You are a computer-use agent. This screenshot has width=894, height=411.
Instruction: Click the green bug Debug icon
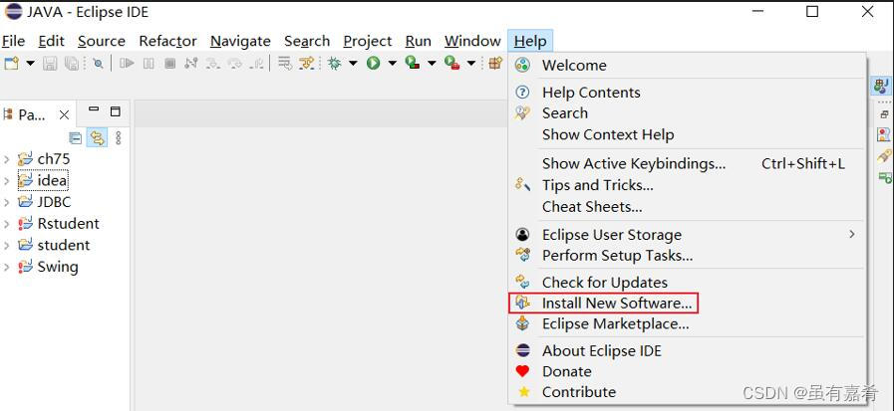point(335,63)
